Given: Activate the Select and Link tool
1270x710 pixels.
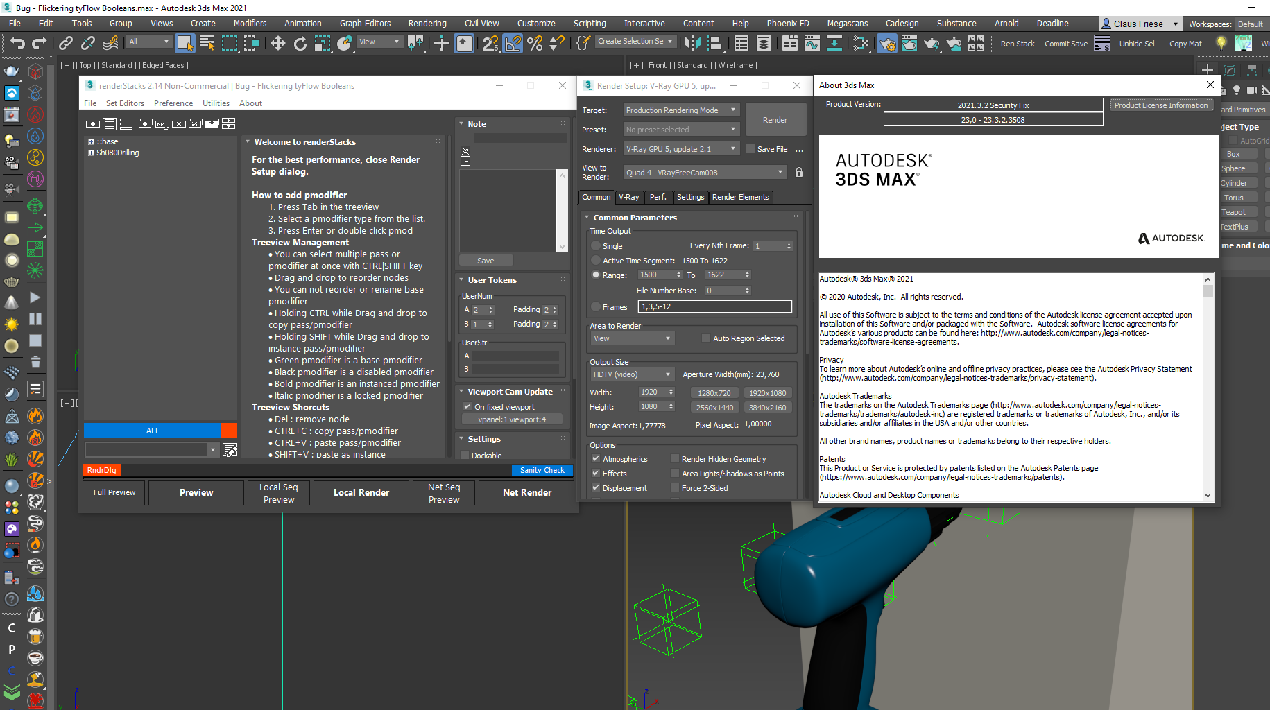Looking at the screenshot, I should [66, 43].
